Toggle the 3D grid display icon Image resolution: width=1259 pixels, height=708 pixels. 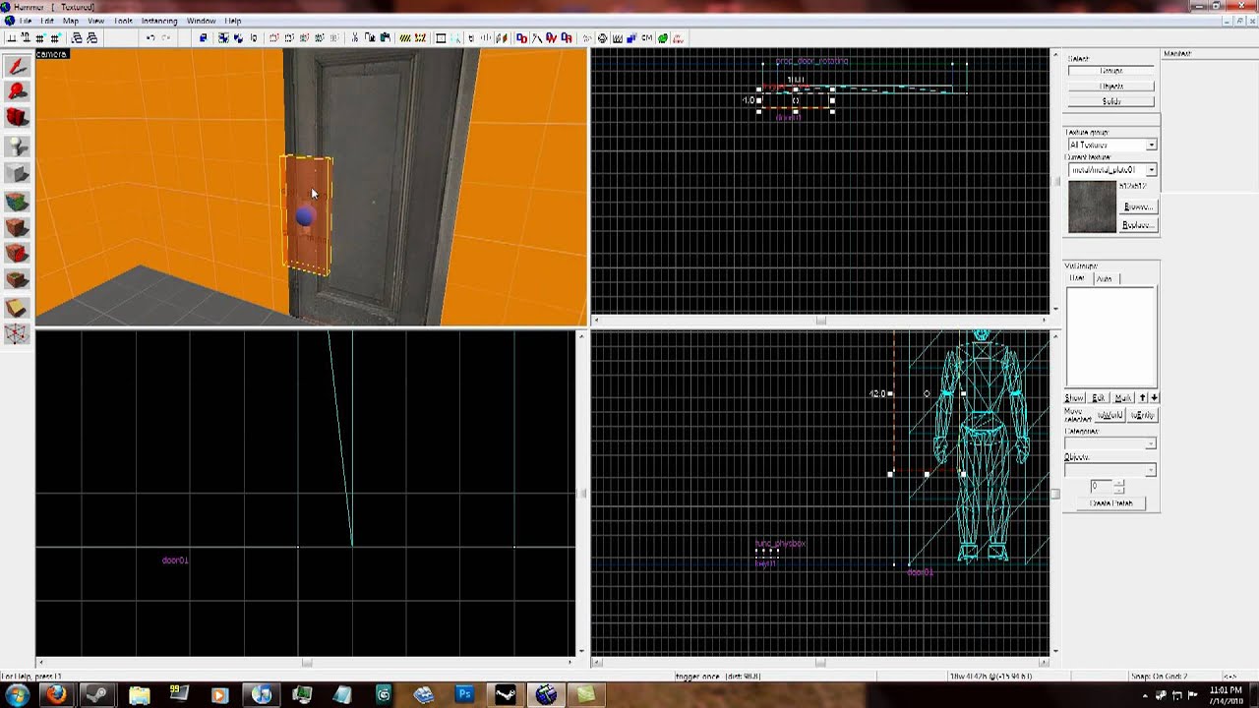25,38
